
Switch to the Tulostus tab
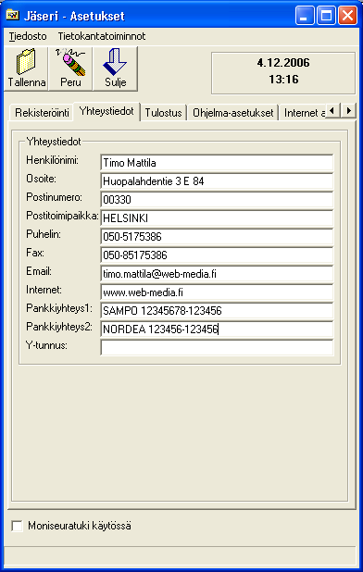(x=163, y=113)
